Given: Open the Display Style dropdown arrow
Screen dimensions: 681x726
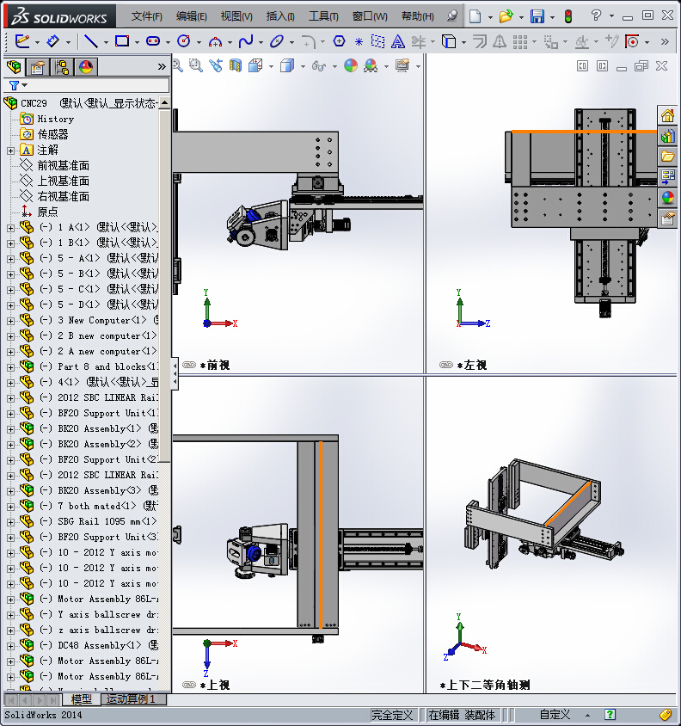Looking at the screenshot, I should (303, 67).
